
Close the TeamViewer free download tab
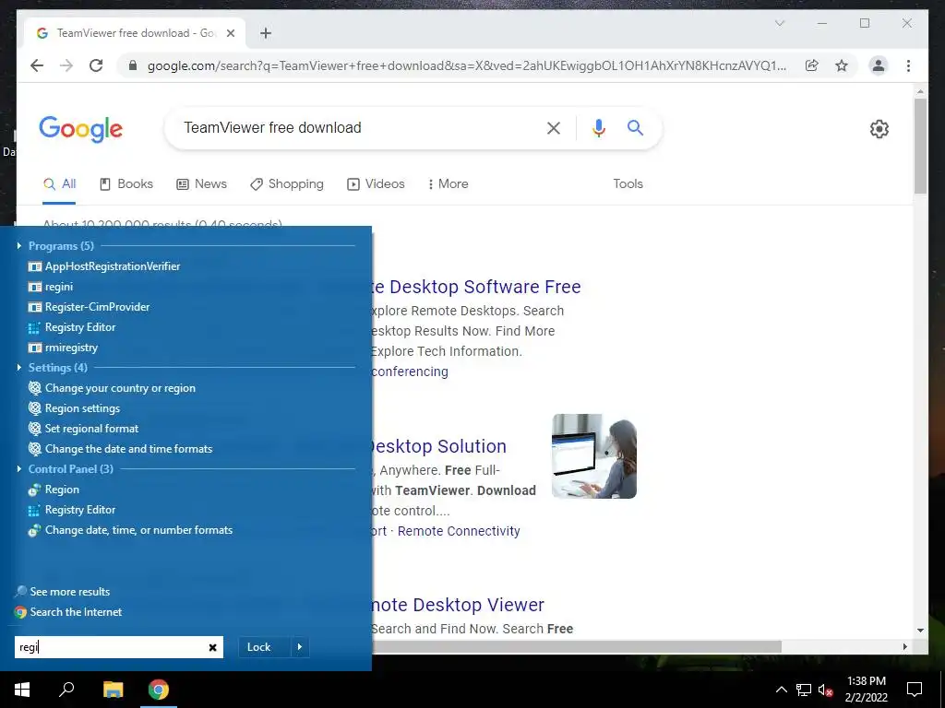pyautogui.click(x=230, y=33)
